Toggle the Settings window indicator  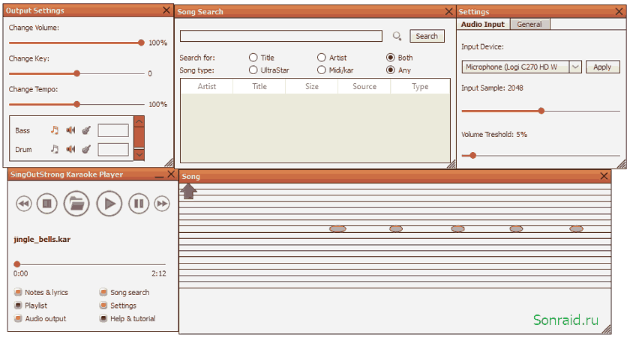[103, 306]
